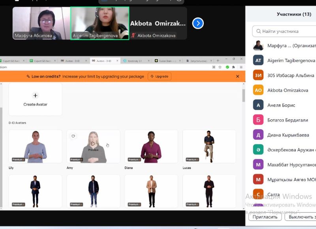
Task: Open the browser extensions puzzle icon
Action: pyautogui.click(x=233, y=67)
